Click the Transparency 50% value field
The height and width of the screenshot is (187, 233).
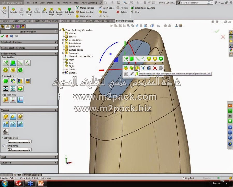click(x=18, y=149)
